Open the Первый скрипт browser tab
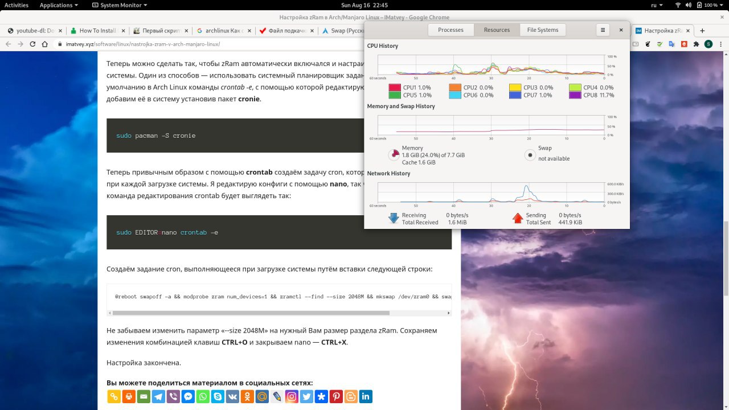The height and width of the screenshot is (410, 729). (161, 31)
